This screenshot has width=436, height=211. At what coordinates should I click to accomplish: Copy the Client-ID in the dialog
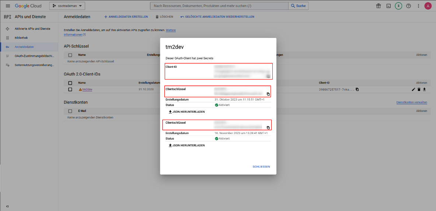268,76
